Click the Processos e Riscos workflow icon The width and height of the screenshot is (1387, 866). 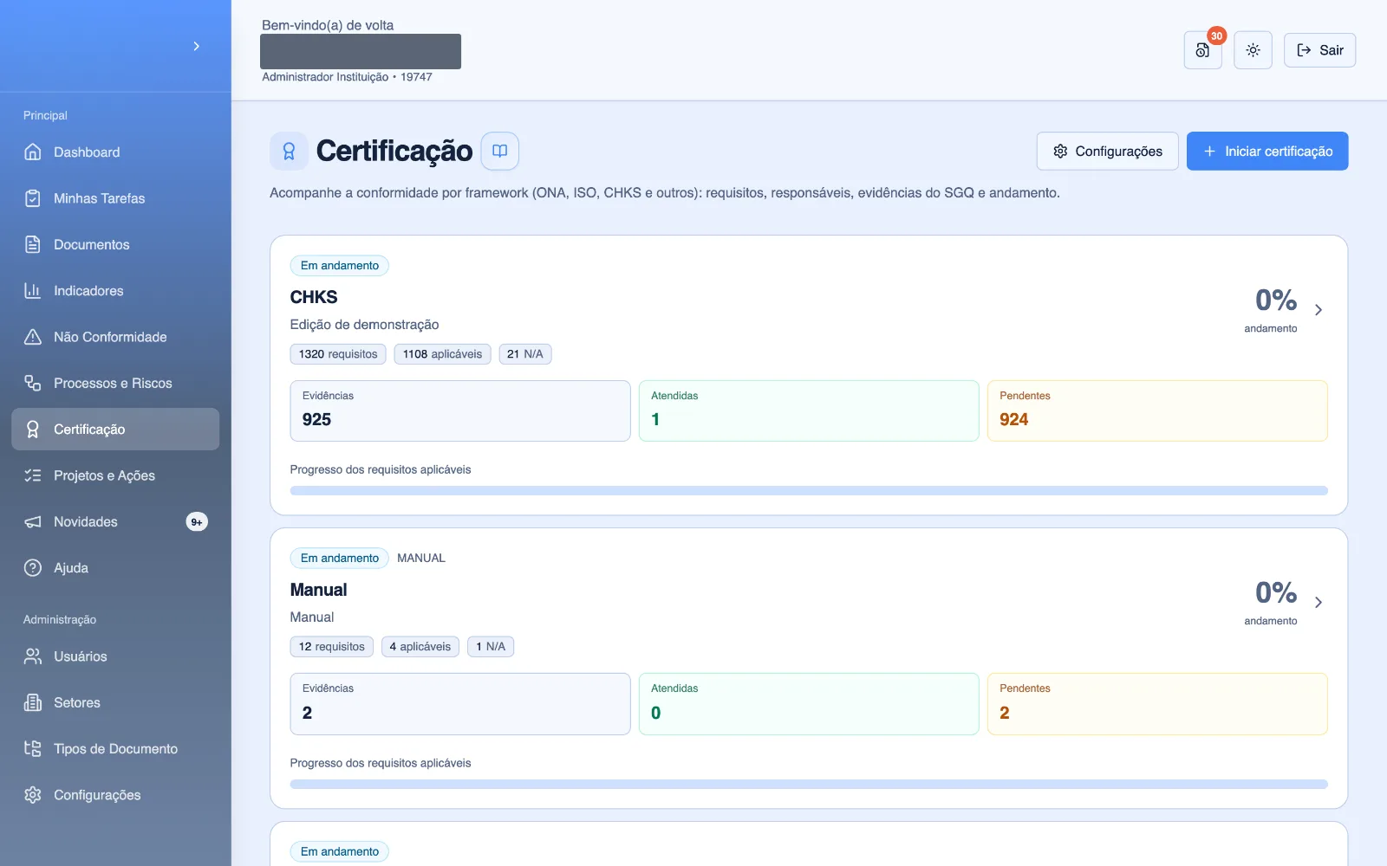point(33,383)
